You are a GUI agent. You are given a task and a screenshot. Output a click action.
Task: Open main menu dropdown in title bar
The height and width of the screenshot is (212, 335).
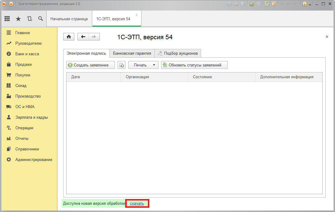11,4
